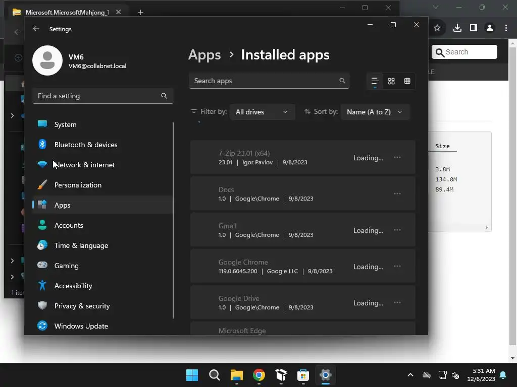Image resolution: width=517 pixels, height=387 pixels.
Task: Open taskbar Search
Action: (x=214, y=375)
